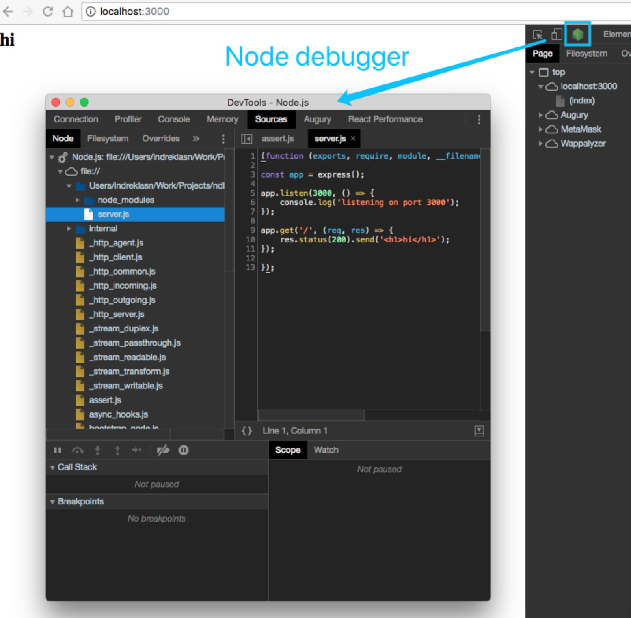
Task: Open navigator pane more options menu
Action: pyautogui.click(x=223, y=139)
